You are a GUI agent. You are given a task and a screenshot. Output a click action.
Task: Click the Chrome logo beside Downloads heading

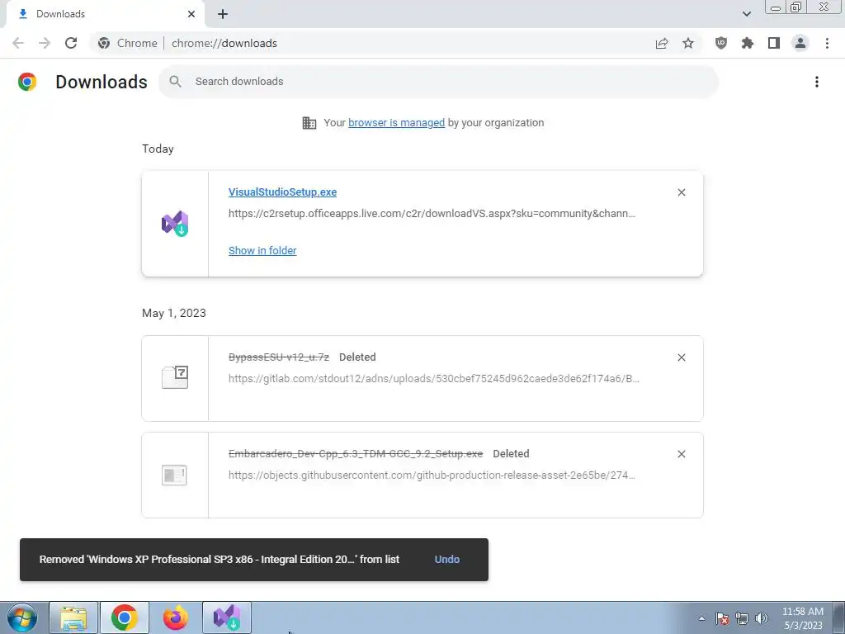coord(27,82)
